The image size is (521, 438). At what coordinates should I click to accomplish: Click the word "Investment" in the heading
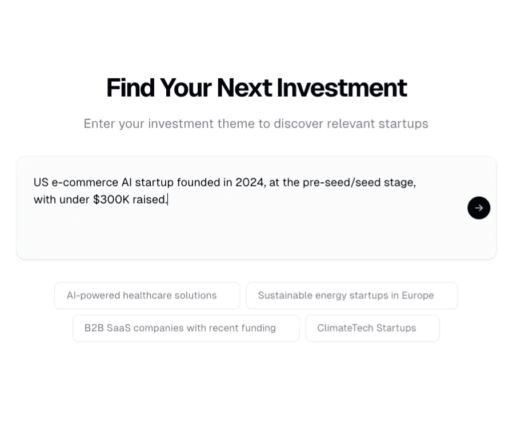342,88
